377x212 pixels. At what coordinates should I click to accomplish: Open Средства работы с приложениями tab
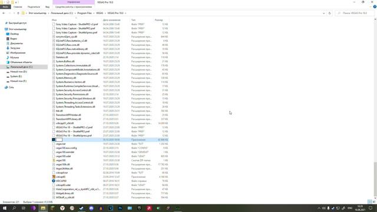click(74, 6)
